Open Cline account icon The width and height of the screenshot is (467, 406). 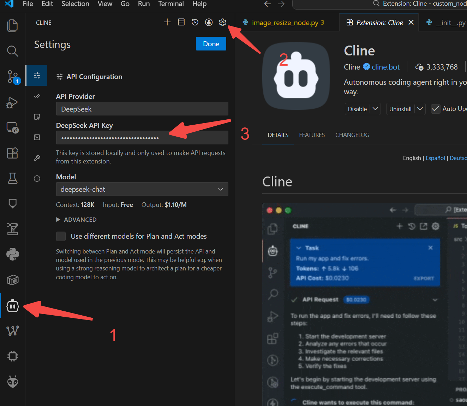209,22
